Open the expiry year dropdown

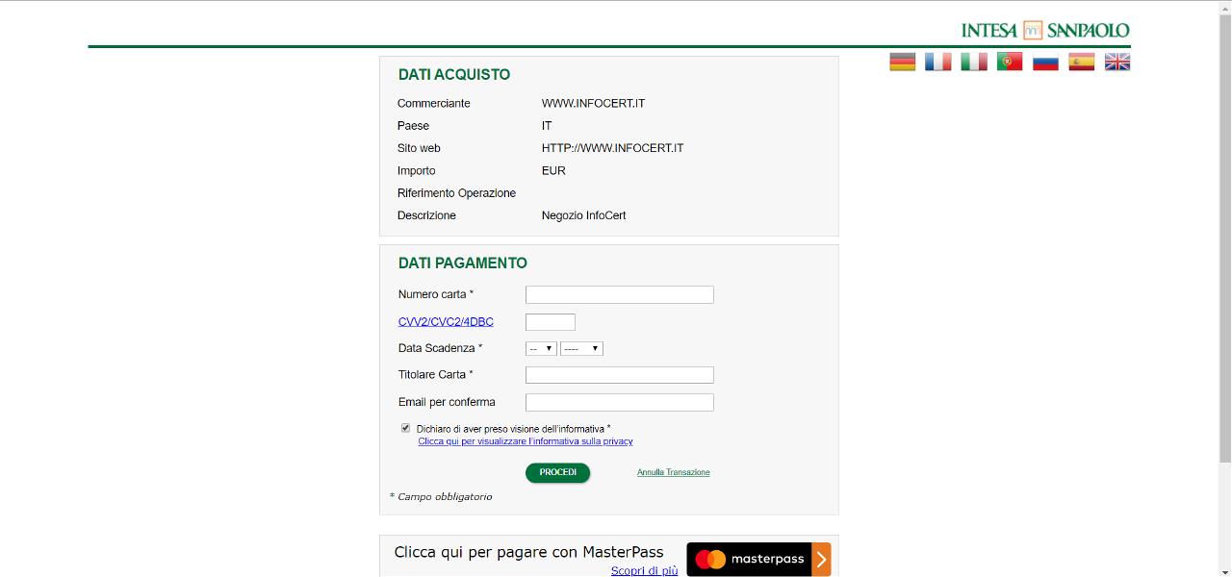coord(581,348)
